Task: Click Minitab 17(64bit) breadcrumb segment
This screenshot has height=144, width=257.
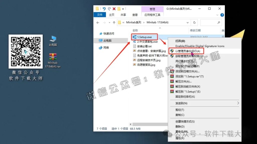Action: [157, 23]
